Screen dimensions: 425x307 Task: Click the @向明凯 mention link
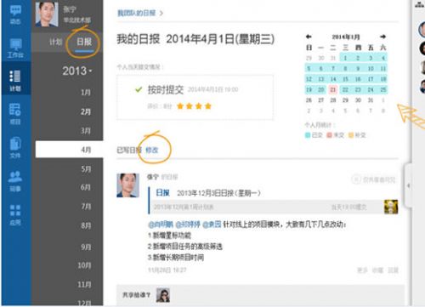tap(161, 225)
